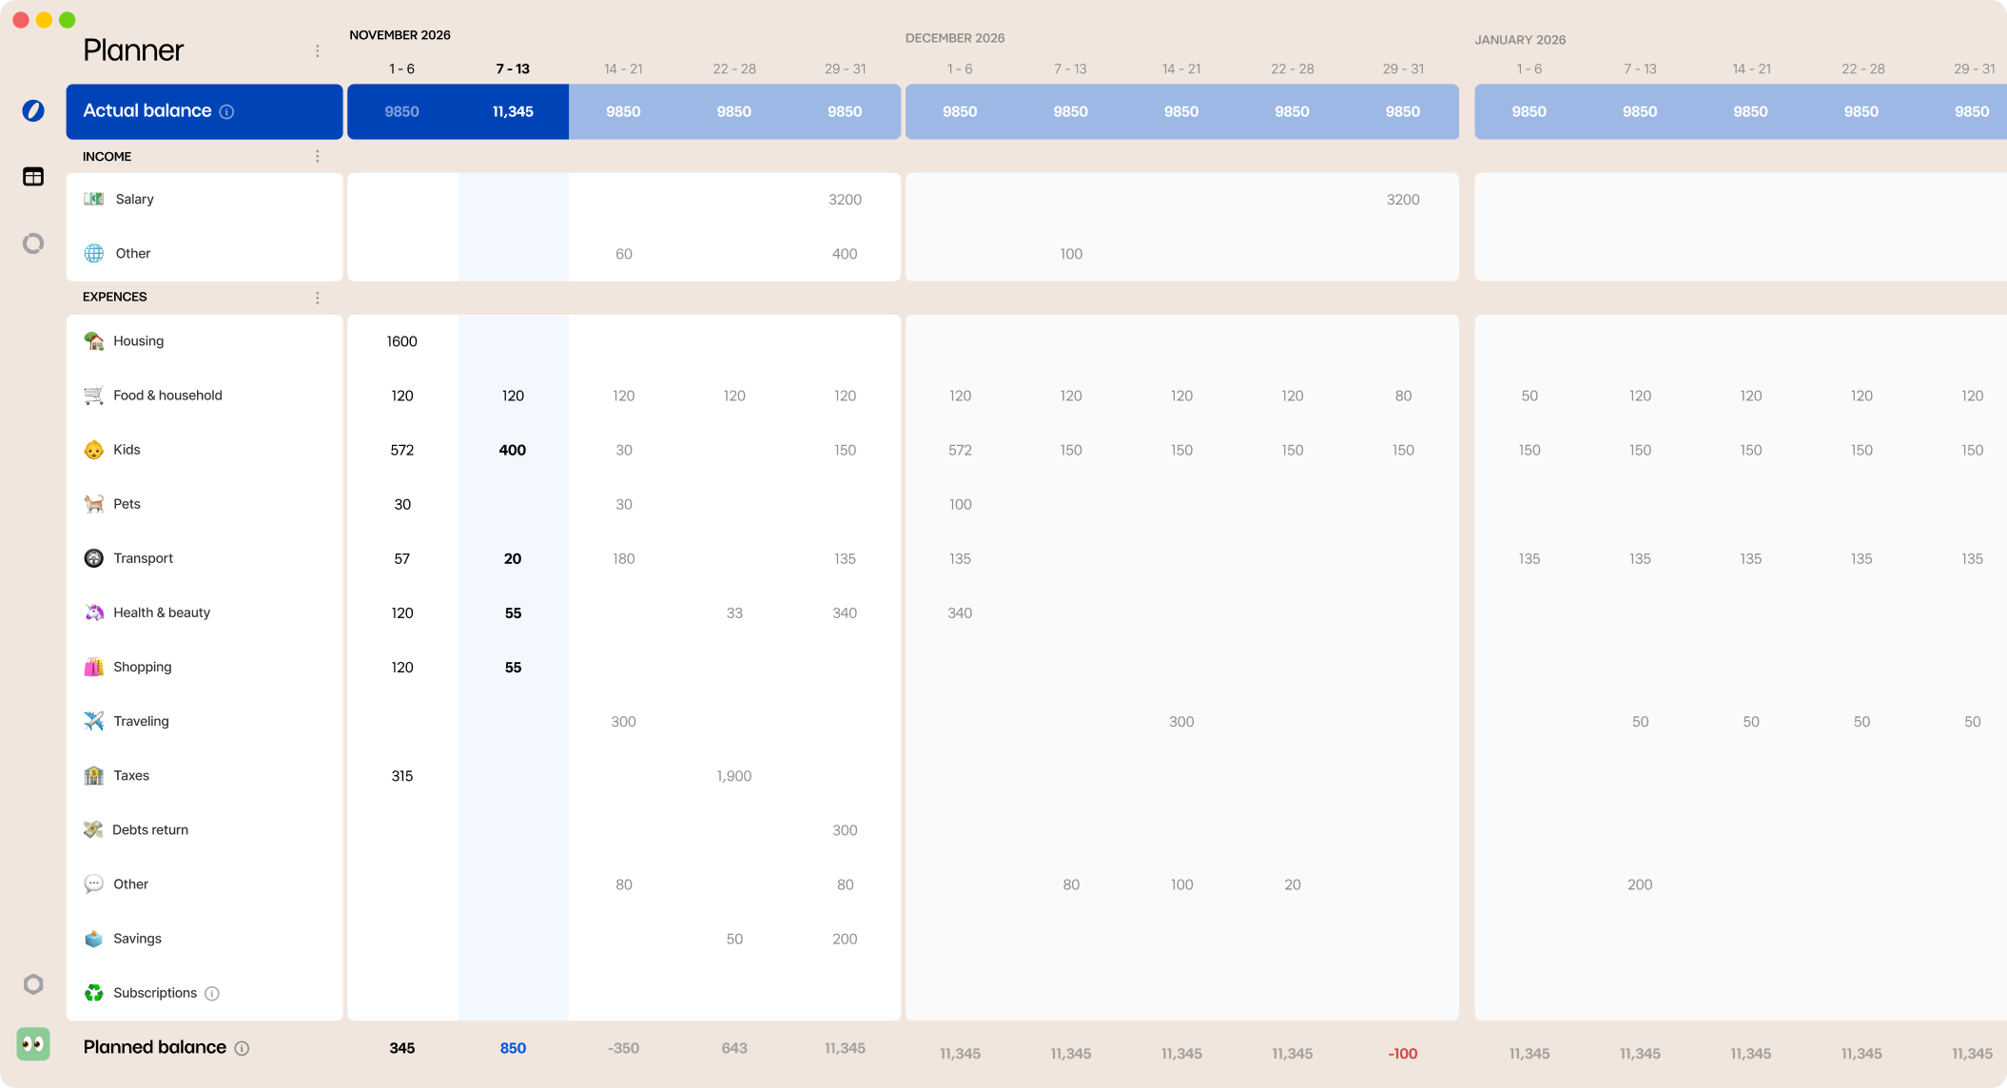Click Debts return value 300

click(845, 830)
